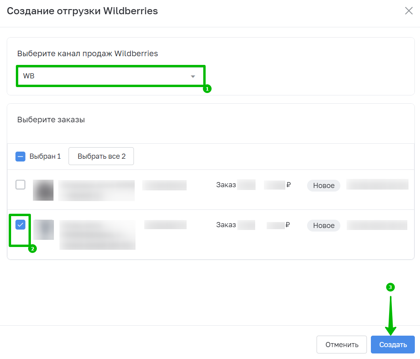Click the 'Новое' status badge in second row
This screenshot has height=359, width=420.
point(324,226)
